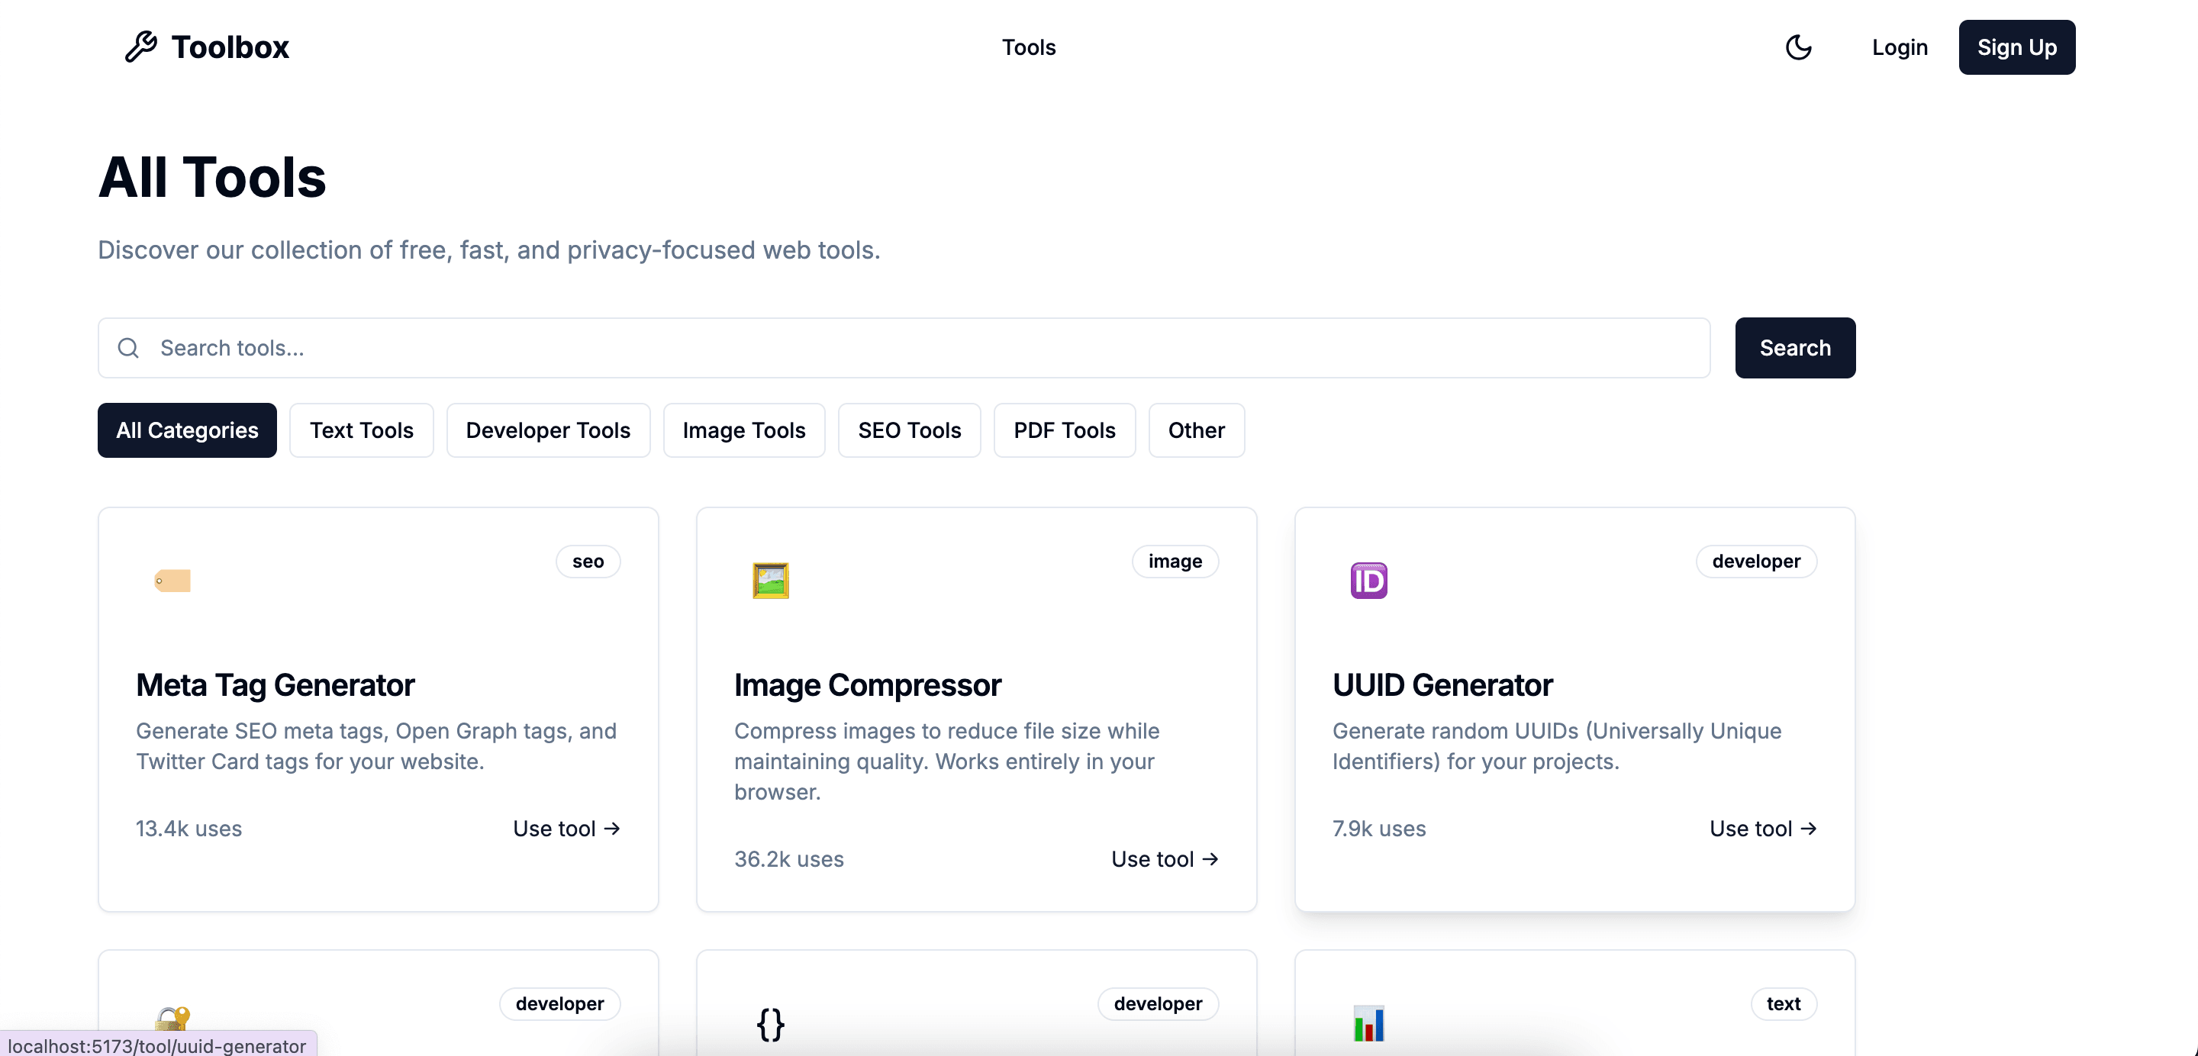2198x1056 pixels.
Task: Open the Tools navigation menu item
Action: pos(1028,48)
